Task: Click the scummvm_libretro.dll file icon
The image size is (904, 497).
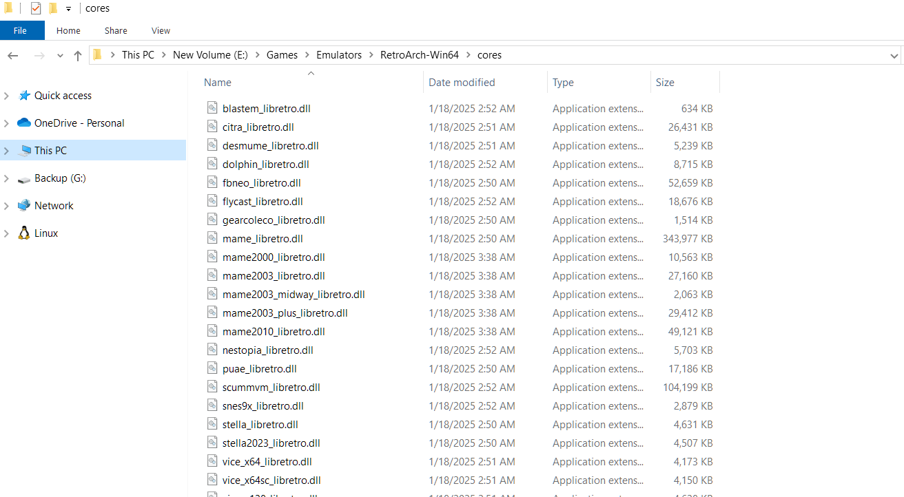Action: point(212,387)
